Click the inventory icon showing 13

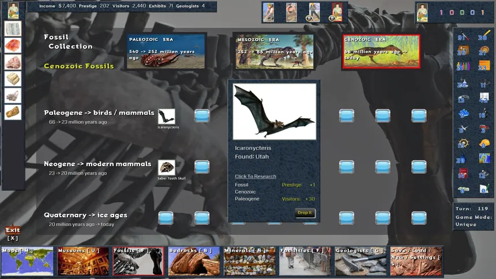click(463, 98)
